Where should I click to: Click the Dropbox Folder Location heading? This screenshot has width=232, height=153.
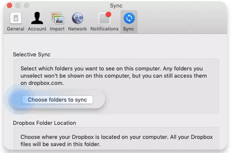coord(44,123)
